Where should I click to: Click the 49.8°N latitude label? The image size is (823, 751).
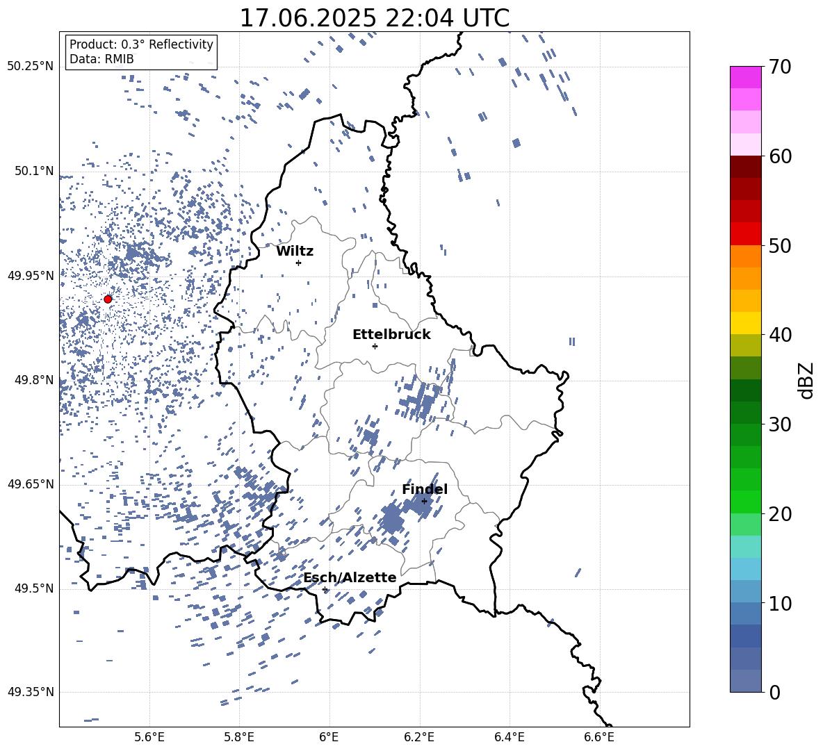click(34, 380)
